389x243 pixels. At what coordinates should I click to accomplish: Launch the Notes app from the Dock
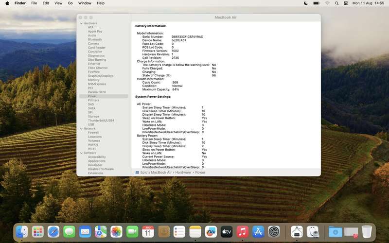coord(195,232)
